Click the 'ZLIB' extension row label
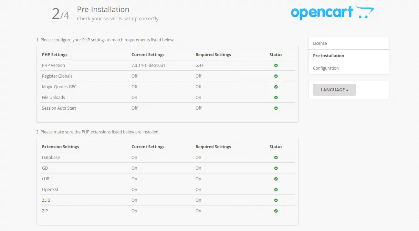This screenshot has height=231, width=419. [x=46, y=200]
